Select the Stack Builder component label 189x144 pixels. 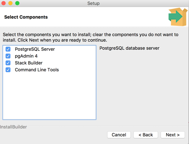tap(29, 63)
